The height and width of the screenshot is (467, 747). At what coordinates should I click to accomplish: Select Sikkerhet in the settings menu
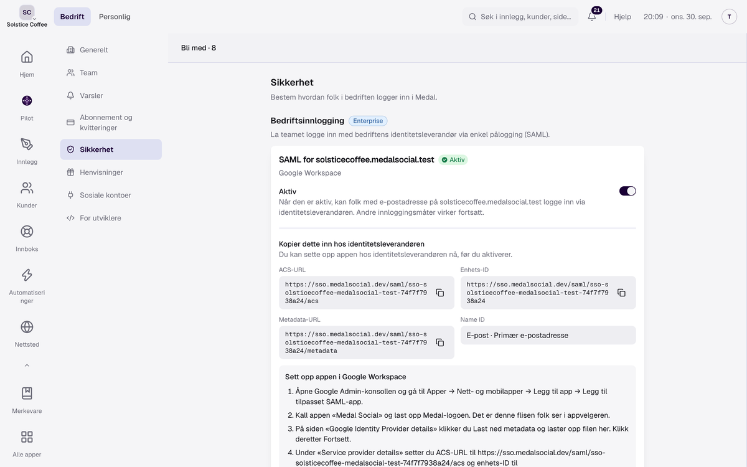(111, 149)
